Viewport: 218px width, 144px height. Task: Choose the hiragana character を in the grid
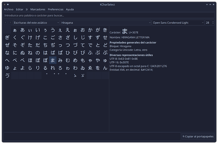point(98,68)
